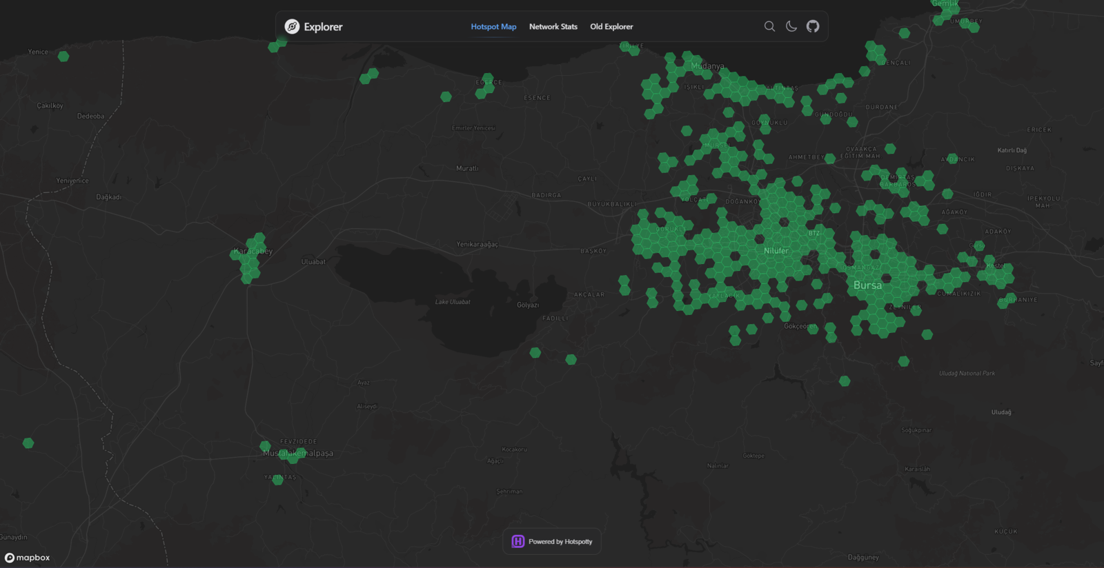Click the Explorer compass logo
The width and height of the screenshot is (1104, 568).
tap(293, 26)
